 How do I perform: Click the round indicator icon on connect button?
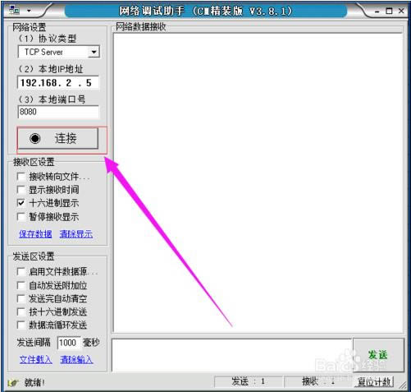pyautogui.click(x=35, y=139)
